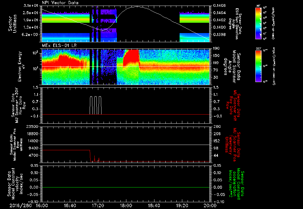Select the green 'Model Constant acceleration' title
This screenshot has height=209, width=303.
tap(236, 183)
